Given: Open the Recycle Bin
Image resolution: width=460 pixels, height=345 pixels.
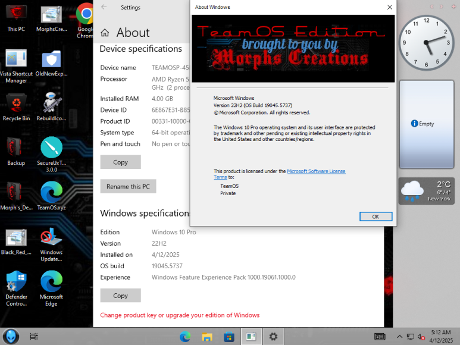Looking at the screenshot, I should pyautogui.click(x=16, y=107).
